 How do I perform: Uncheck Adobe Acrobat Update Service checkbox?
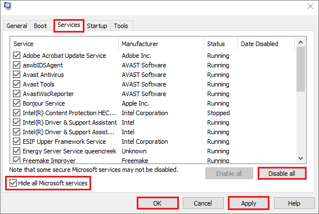tap(16, 56)
